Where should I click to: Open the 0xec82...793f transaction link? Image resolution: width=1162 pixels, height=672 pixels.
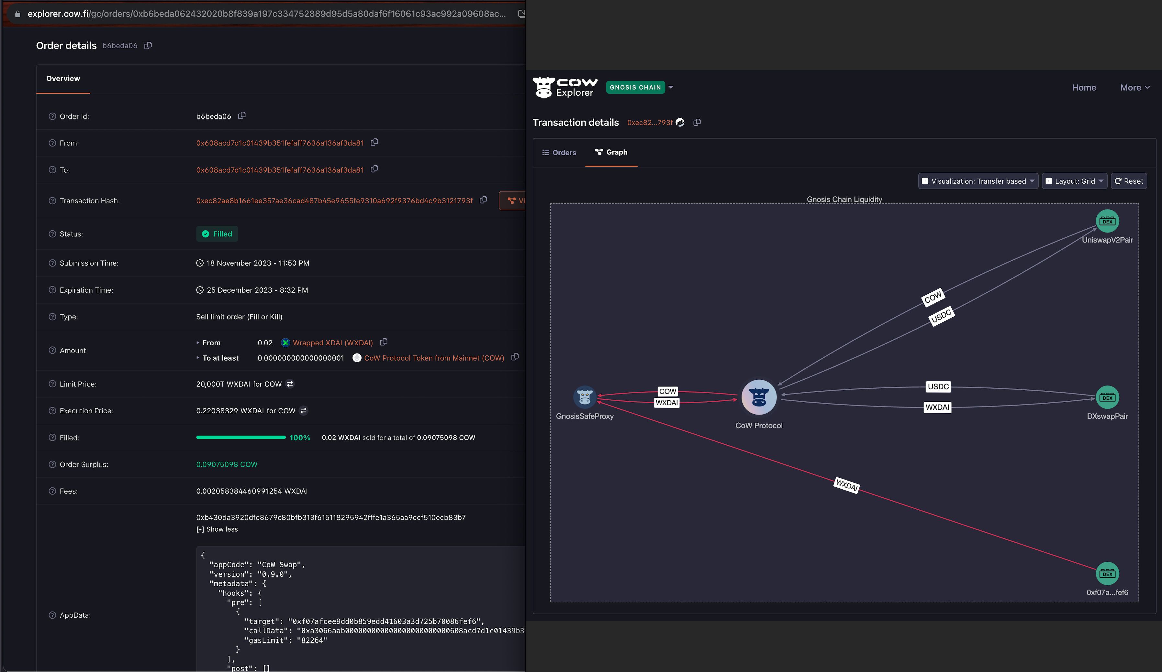point(650,123)
